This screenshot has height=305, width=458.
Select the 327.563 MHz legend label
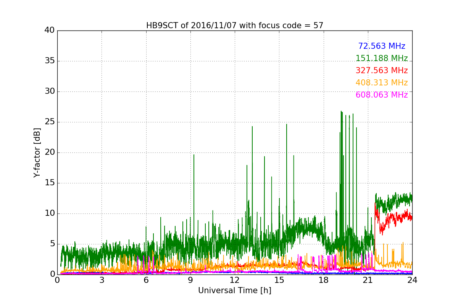pos(382,71)
